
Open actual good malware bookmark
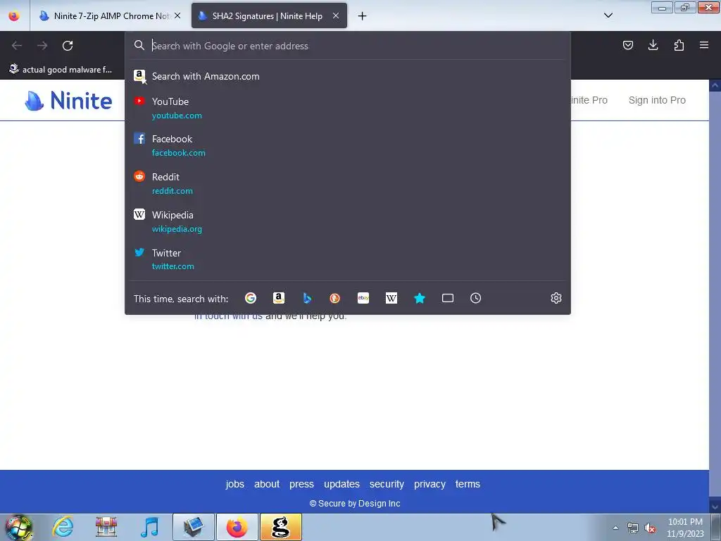[x=61, y=70]
